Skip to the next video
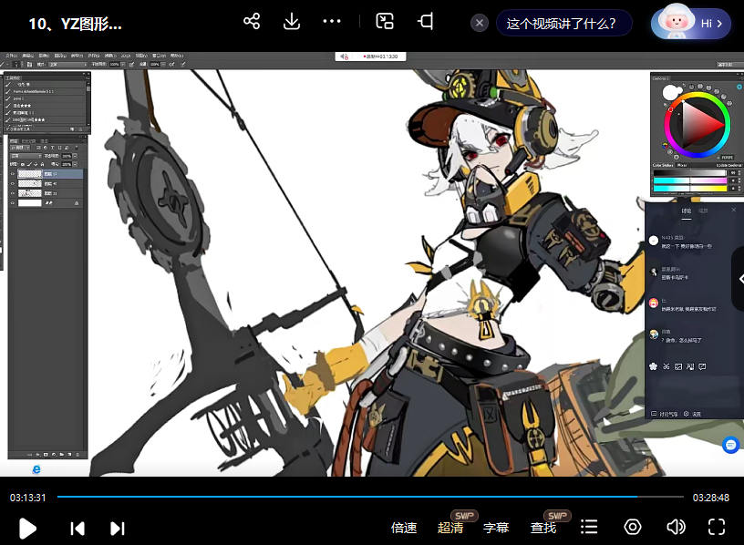Image resolution: width=744 pixels, height=545 pixels. pos(118,528)
